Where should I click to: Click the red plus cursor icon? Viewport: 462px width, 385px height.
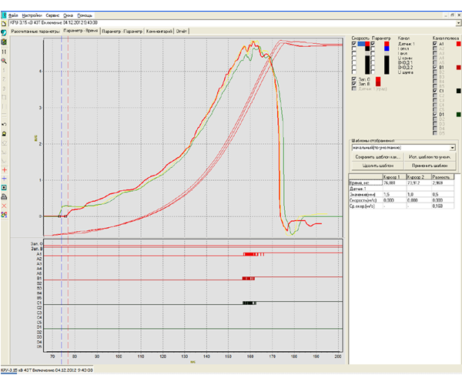(x=4, y=170)
